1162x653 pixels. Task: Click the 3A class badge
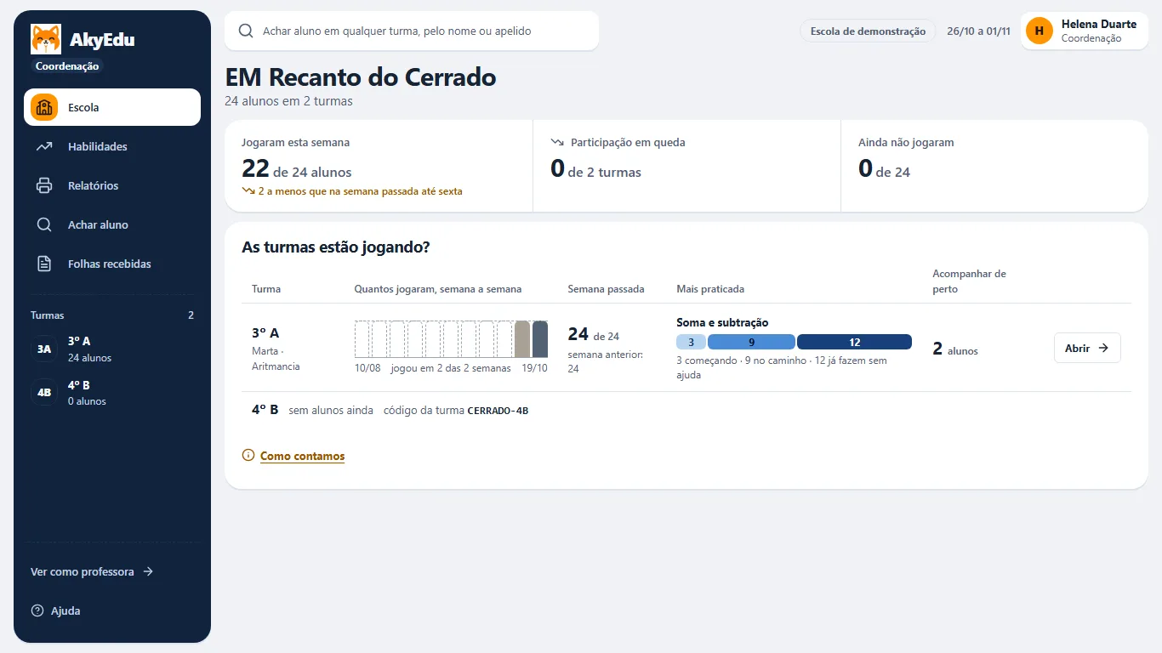click(x=44, y=349)
